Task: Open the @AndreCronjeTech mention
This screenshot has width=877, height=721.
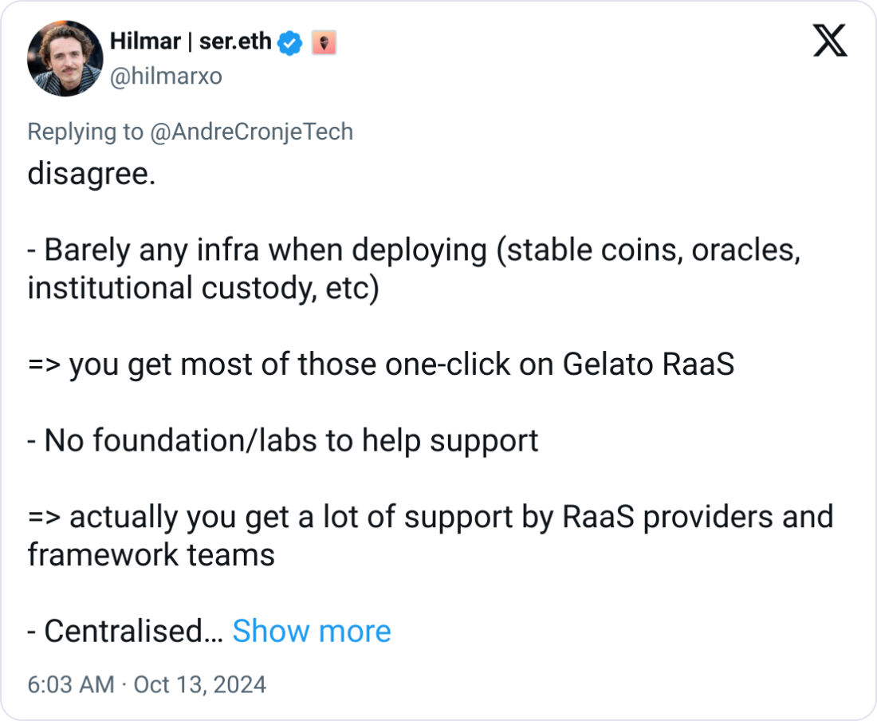Action: (252, 132)
